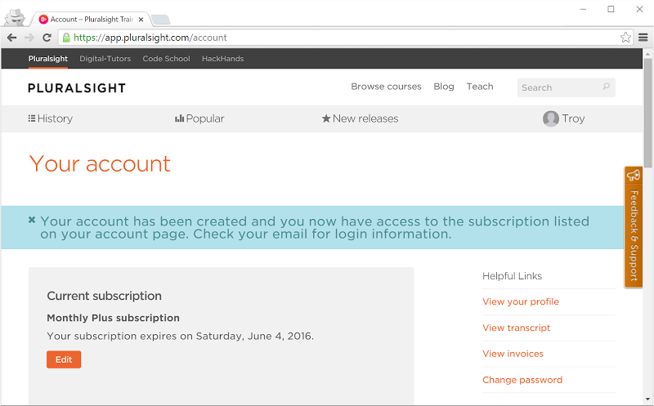Image resolution: width=654 pixels, height=406 pixels.
Task: Open View transcript link
Action: [517, 328]
